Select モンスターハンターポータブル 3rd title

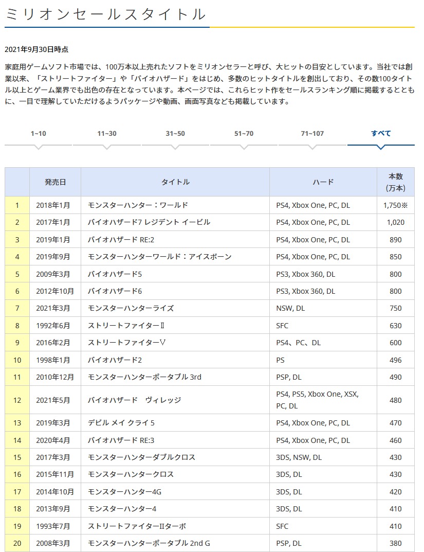(x=144, y=378)
